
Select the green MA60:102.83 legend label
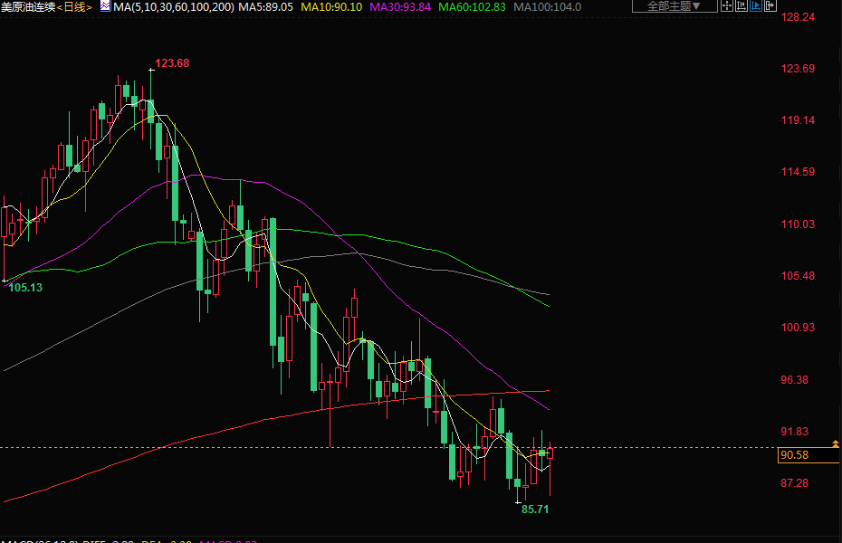tap(472, 6)
